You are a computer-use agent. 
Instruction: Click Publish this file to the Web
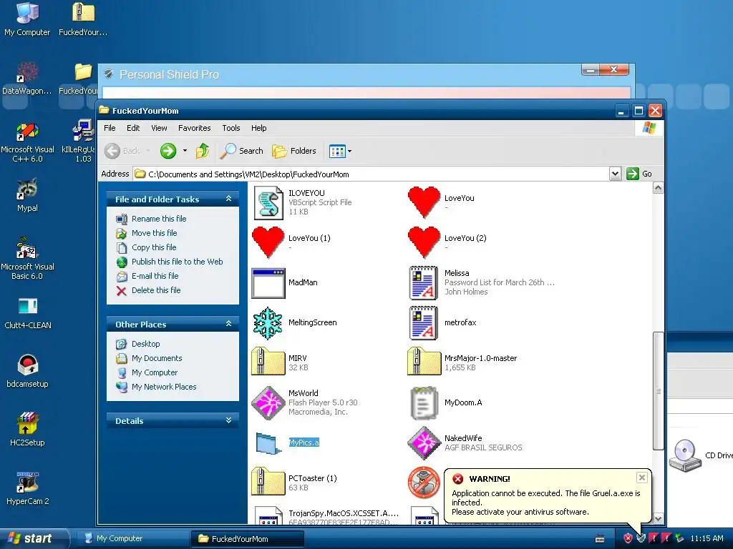pos(178,262)
